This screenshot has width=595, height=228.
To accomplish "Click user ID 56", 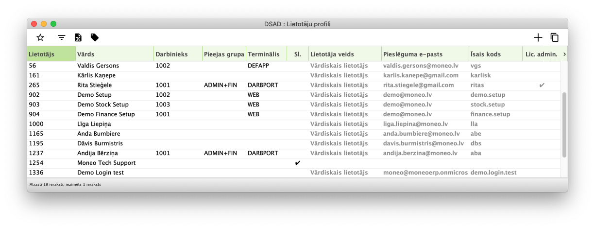I will pos(33,66).
